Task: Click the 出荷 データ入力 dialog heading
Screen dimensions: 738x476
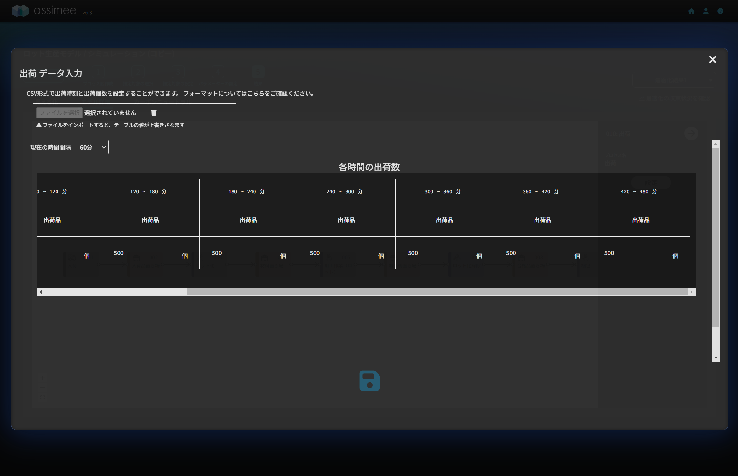Action: pyautogui.click(x=51, y=73)
